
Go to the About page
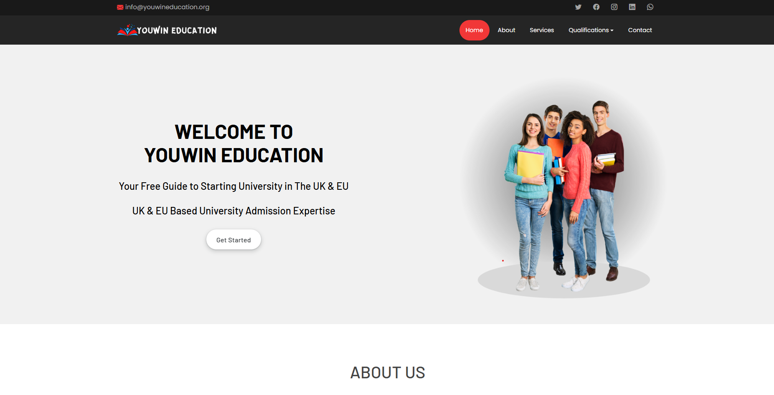point(506,30)
